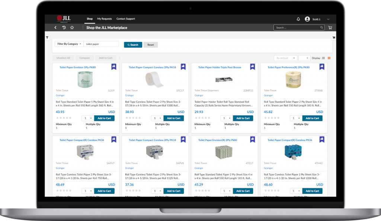Open quantity dropdown for the 38.93 item
The width and height of the screenshot is (381, 221).
tap(157, 118)
